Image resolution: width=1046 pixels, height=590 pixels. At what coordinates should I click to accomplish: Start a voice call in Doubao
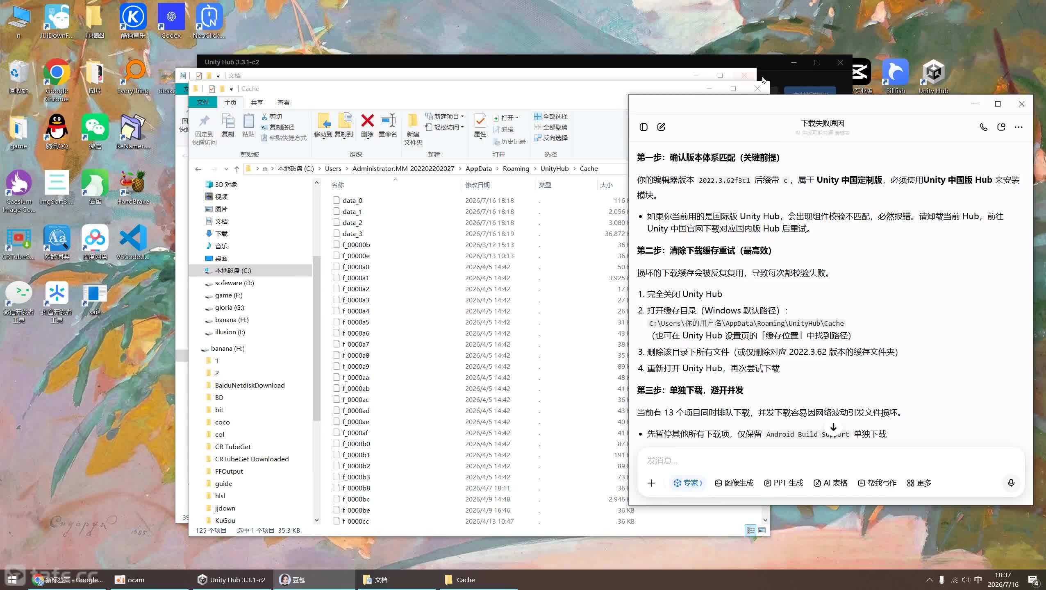click(x=984, y=127)
